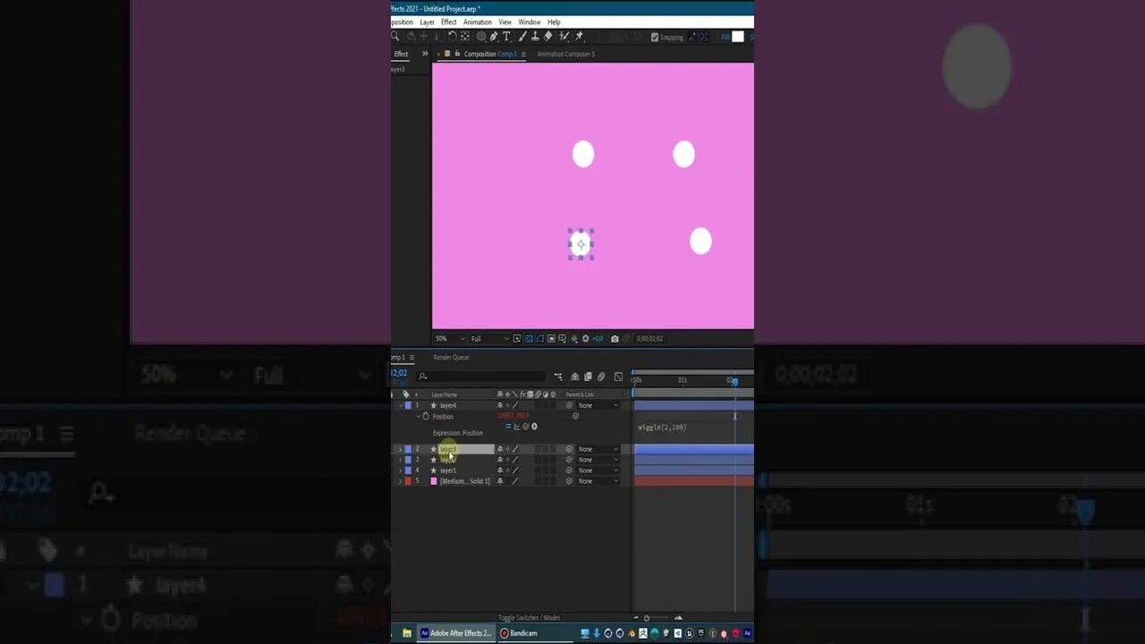The image size is (1145, 644).
Task: Open parent dropdown None for layer 2
Action: click(598, 449)
